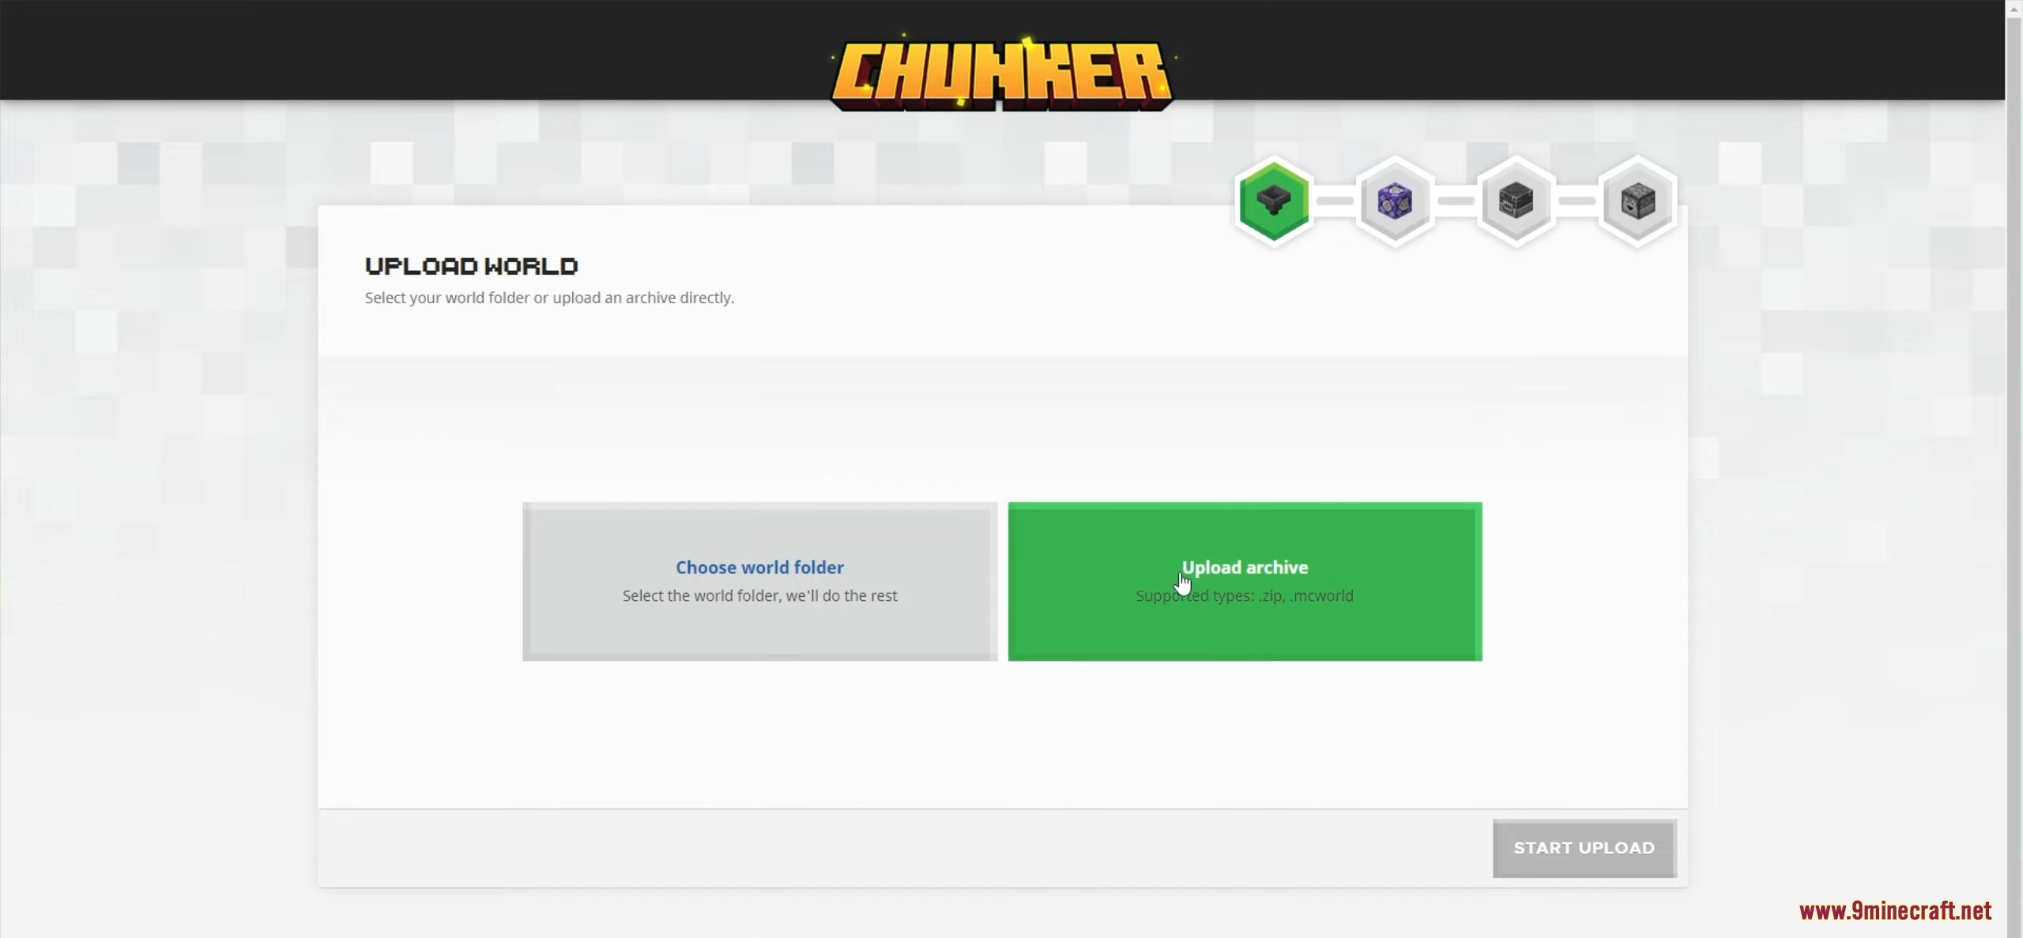2023x938 pixels.
Task: Click the 'Select your world folder' subtitle text
Action: tap(549, 298)
